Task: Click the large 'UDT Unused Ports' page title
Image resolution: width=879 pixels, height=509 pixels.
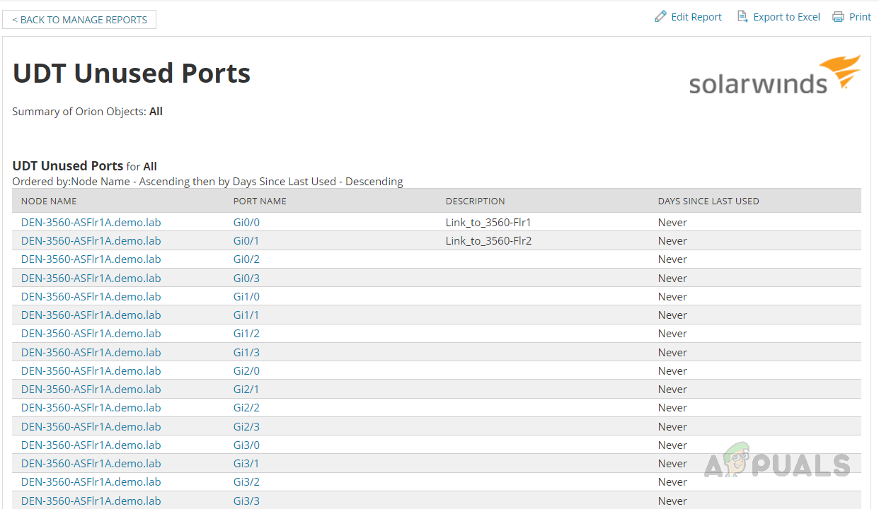Action: pyautogui.click(x=132, y=74)
